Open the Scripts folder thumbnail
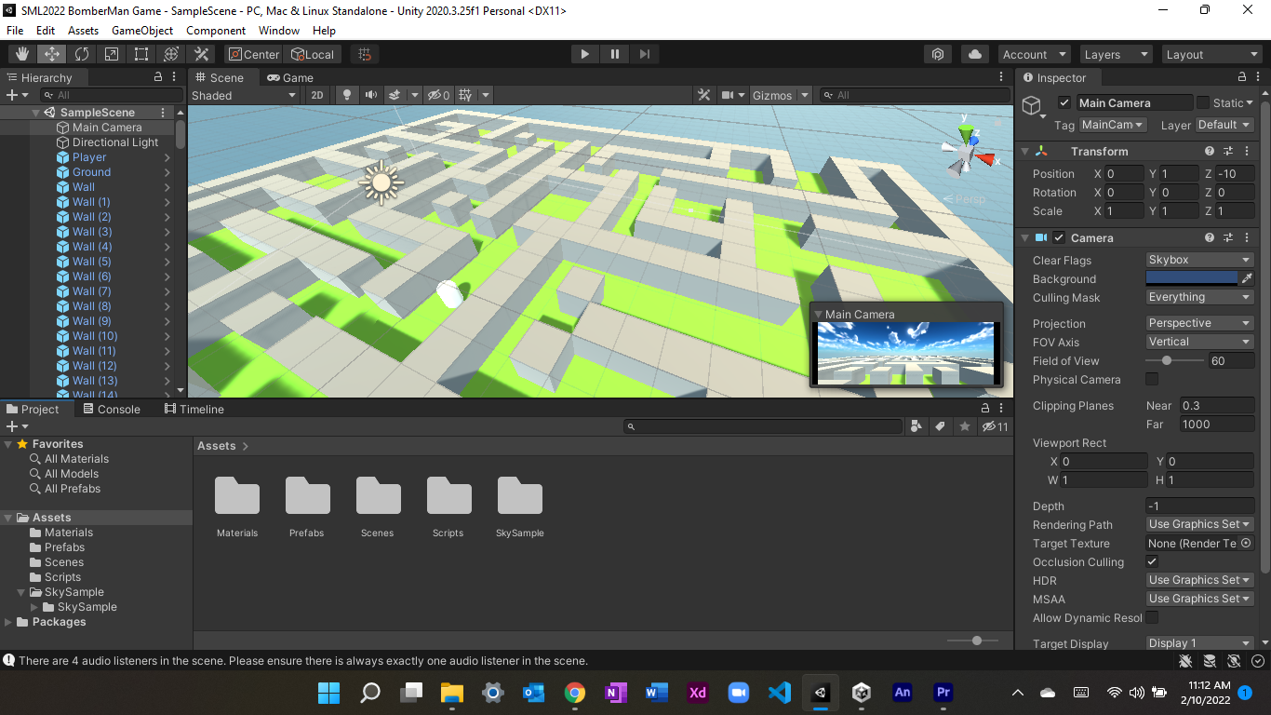 pyautogui.click(x=448, y=507)
